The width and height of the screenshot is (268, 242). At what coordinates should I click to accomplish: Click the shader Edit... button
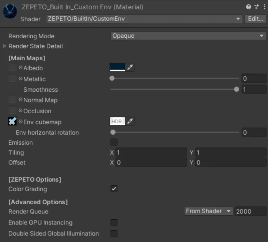256,19
